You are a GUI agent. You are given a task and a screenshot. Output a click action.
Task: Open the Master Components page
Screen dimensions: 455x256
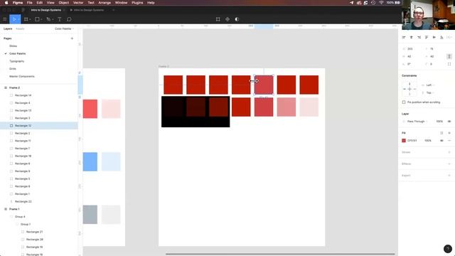click(x=22, y=76)
